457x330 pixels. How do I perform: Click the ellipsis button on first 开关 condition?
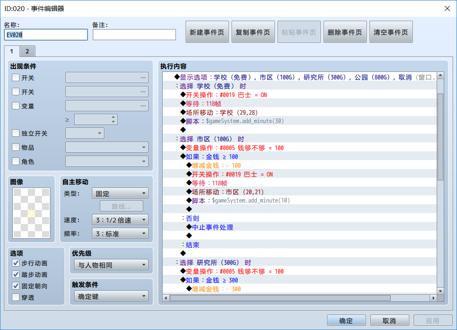point(143,78)
